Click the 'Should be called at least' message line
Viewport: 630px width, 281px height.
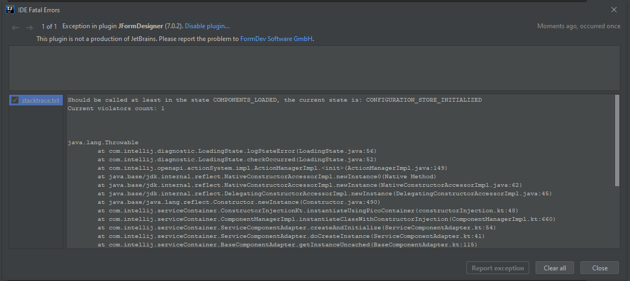(x=275, y=100)
